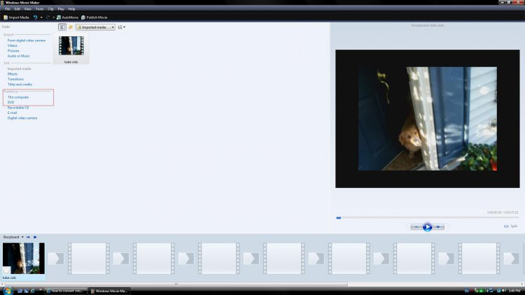Click the Videos import link

[x=13, y=45]
